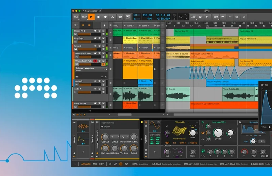Click the 4/4 time signature field

[149, 19]
